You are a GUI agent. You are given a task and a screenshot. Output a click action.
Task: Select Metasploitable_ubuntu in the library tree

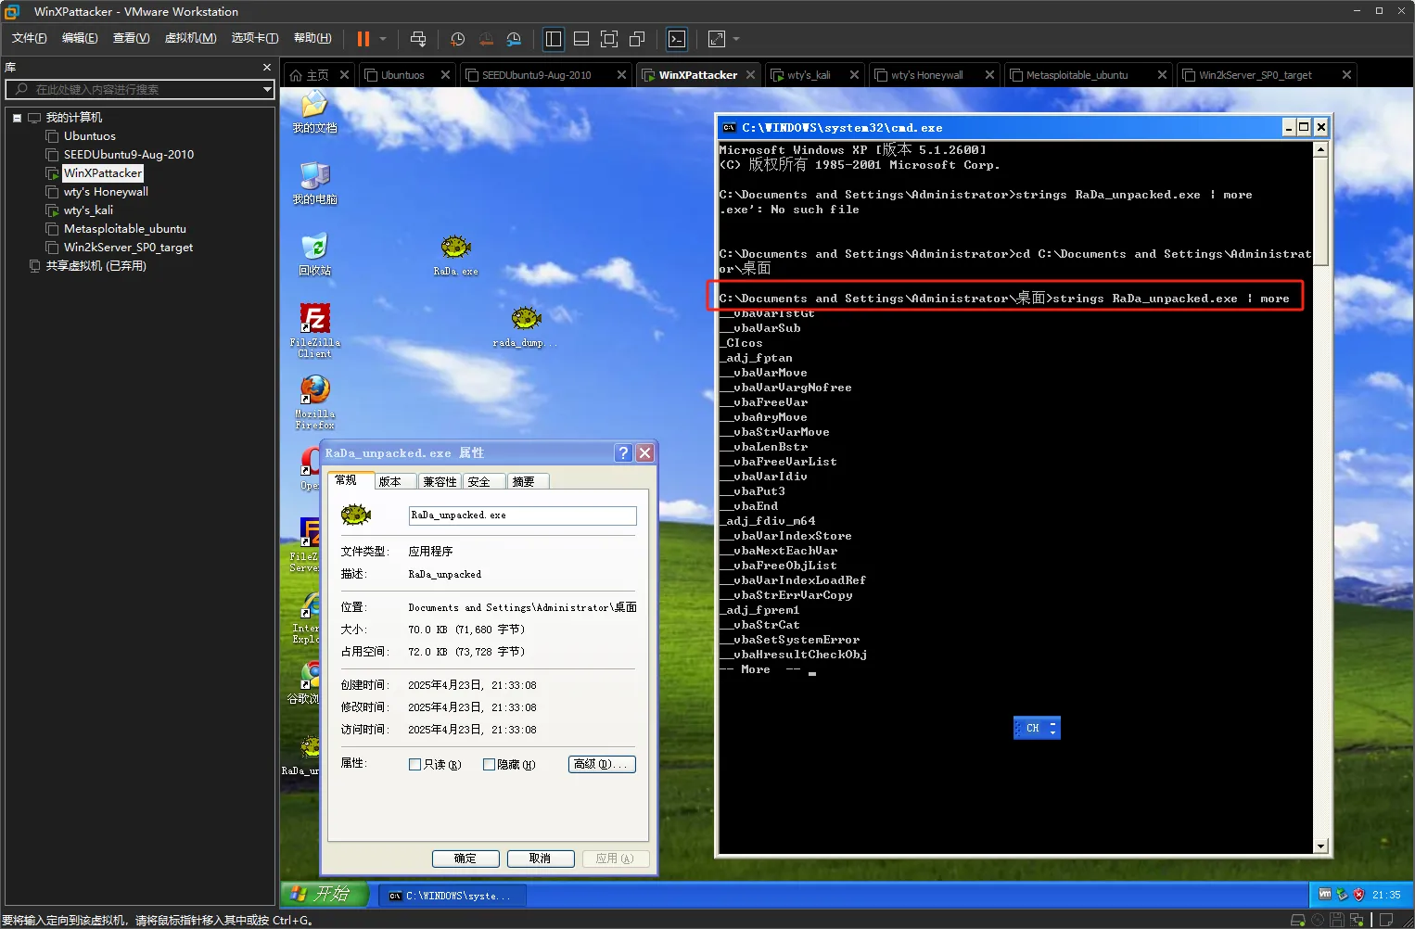coord(124,229)
